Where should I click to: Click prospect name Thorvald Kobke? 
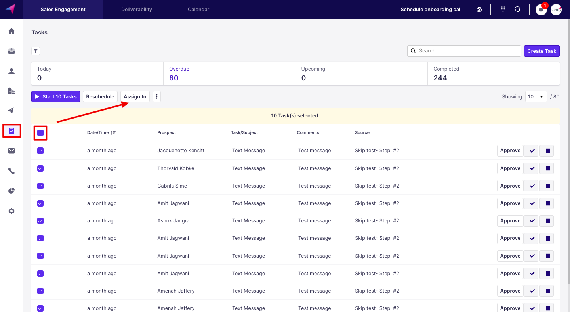click(176, 168)
